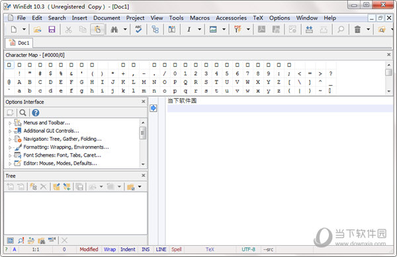Select Formatting: Wrapping, Environments item
The width and height of the screenshot is (397, 257).
[x=66, y=147]
